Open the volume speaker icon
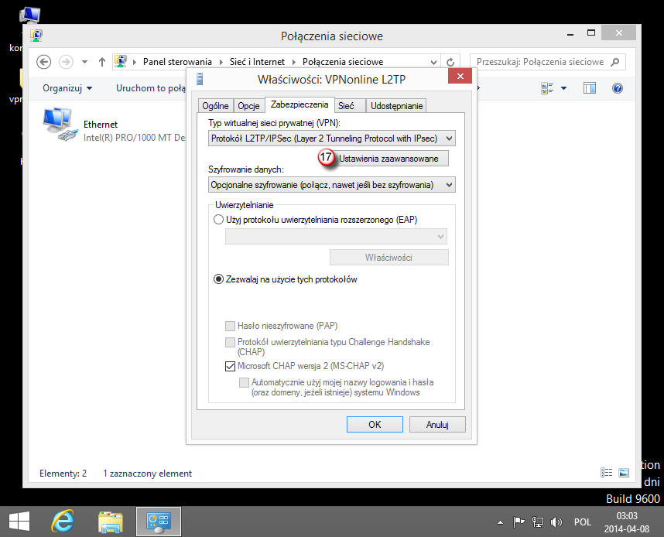This screenshot has height=537, width=664. point(556,522)
